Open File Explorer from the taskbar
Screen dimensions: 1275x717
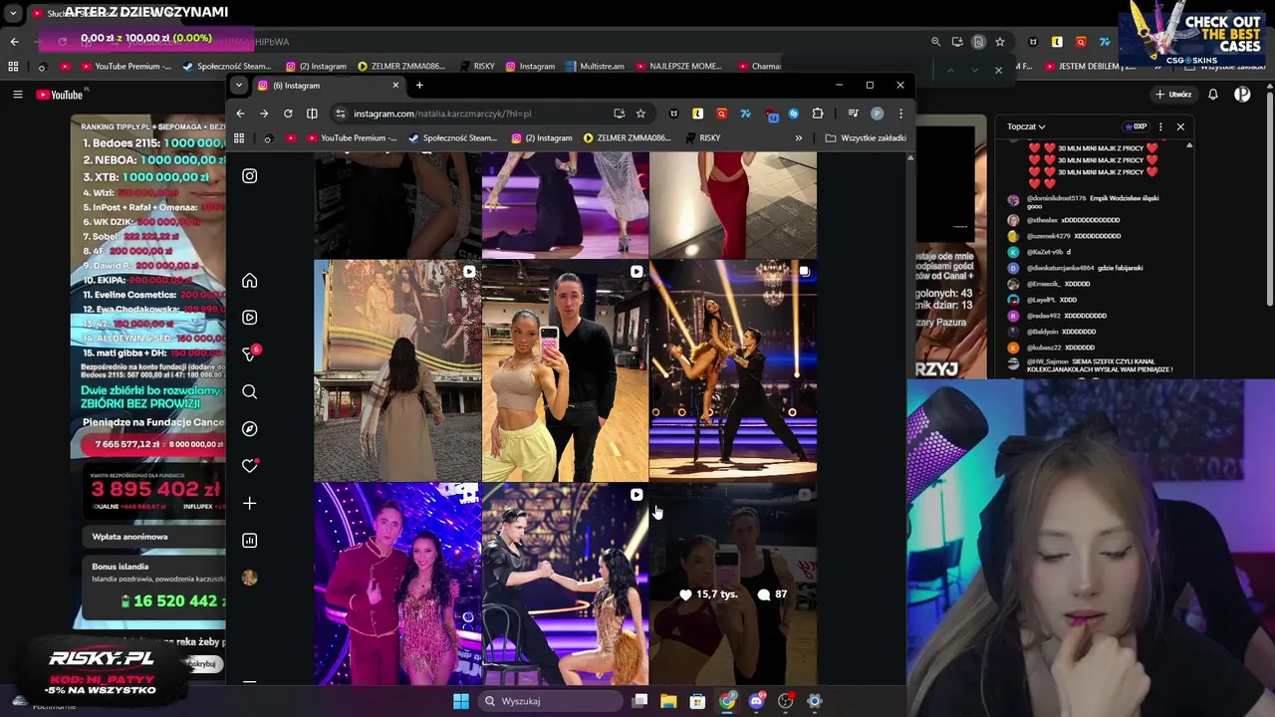(668, 701)
